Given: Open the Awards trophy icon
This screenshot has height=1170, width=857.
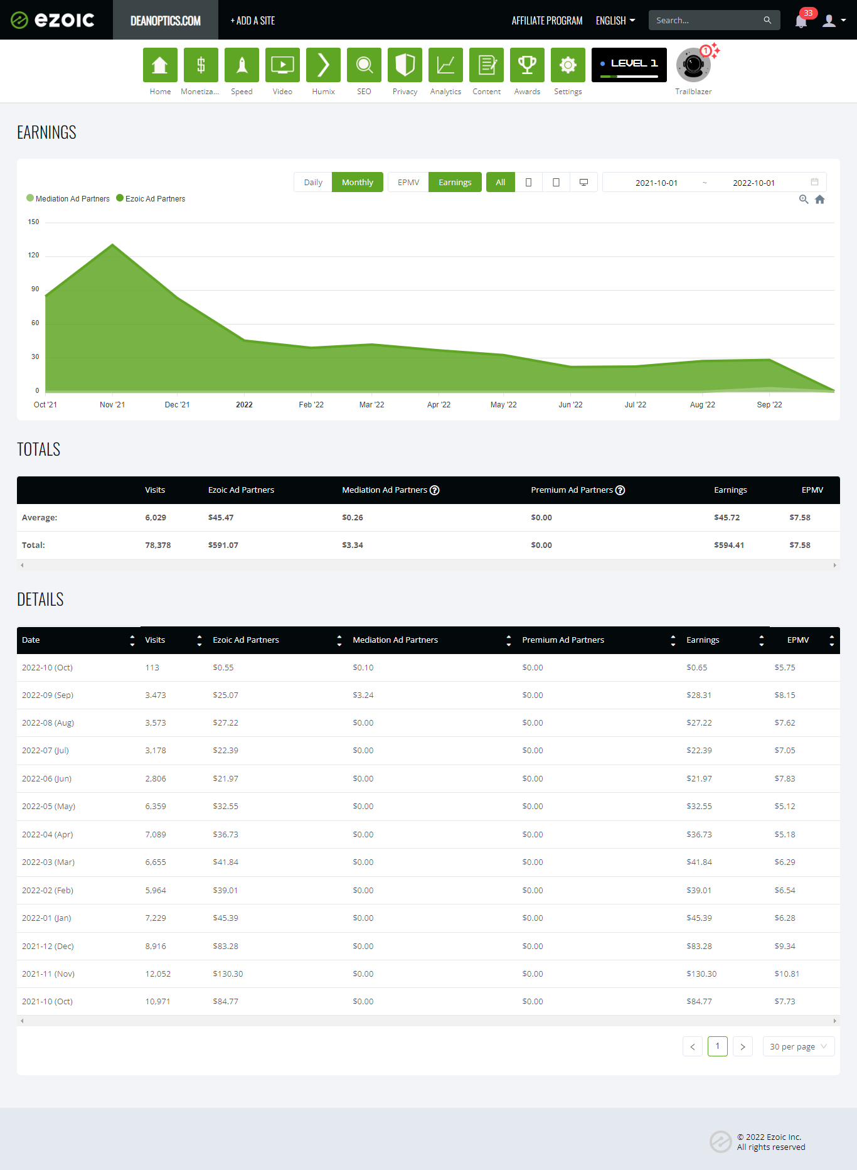Looking at the screenshot, I should [x=527, y=65].
